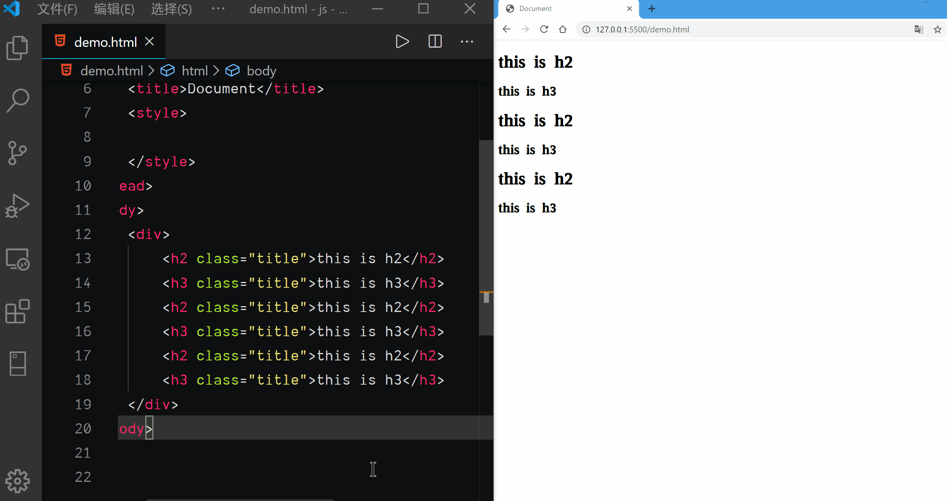Screen dimensions: 947x501
Task: Click the browser address bar URL
Action: pos(642,30)
